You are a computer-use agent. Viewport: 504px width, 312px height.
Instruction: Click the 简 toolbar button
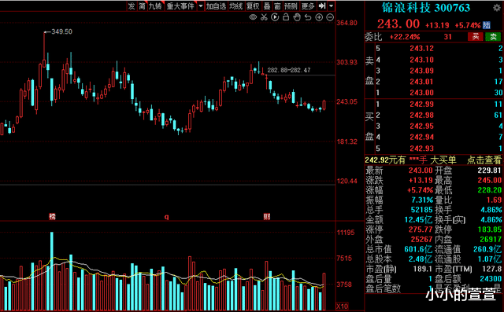coord(142,6)
